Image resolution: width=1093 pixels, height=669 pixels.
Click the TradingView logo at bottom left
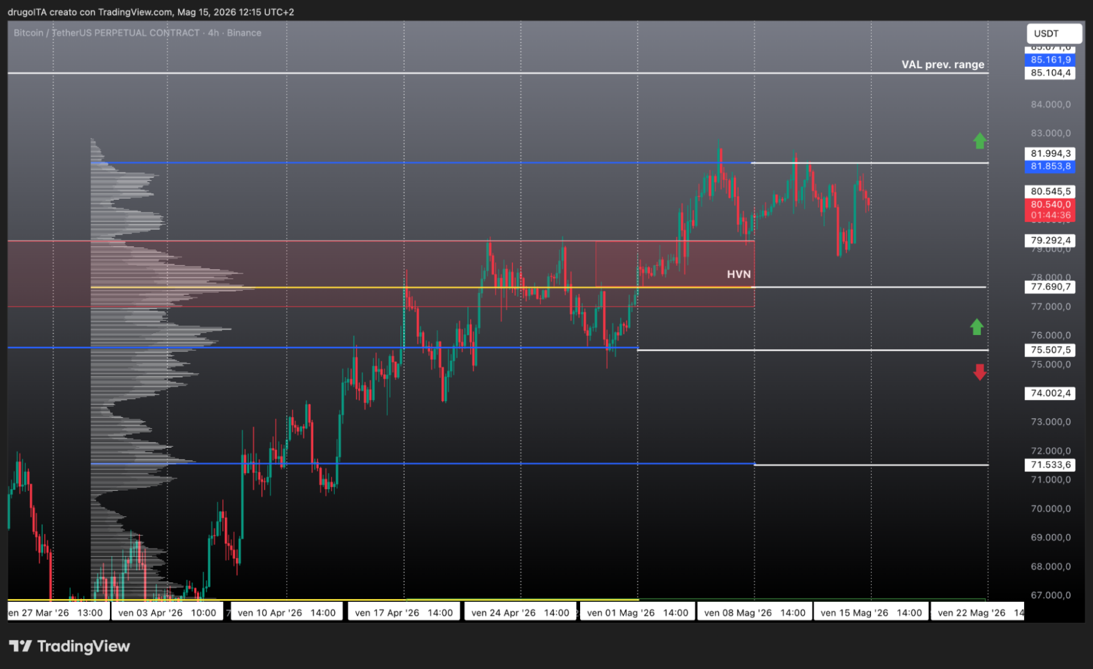[x=69, y=646]
